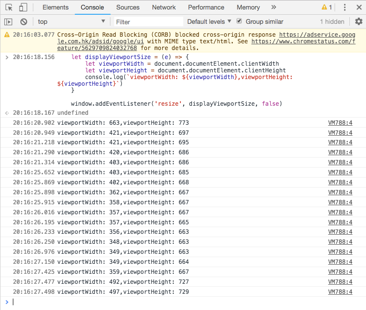
Task: Open the DevTools three-dot menu
Action: tap(345, 7)
